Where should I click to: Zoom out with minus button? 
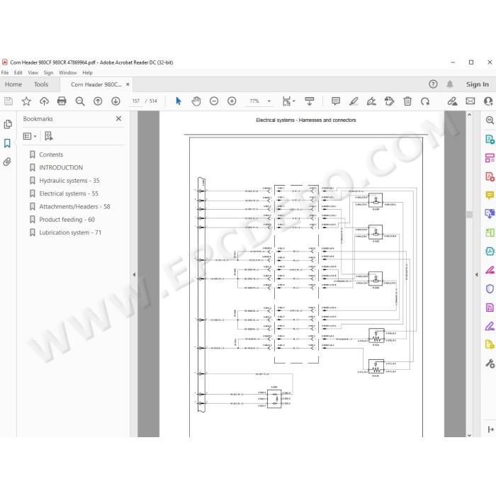tap(214, 101)
